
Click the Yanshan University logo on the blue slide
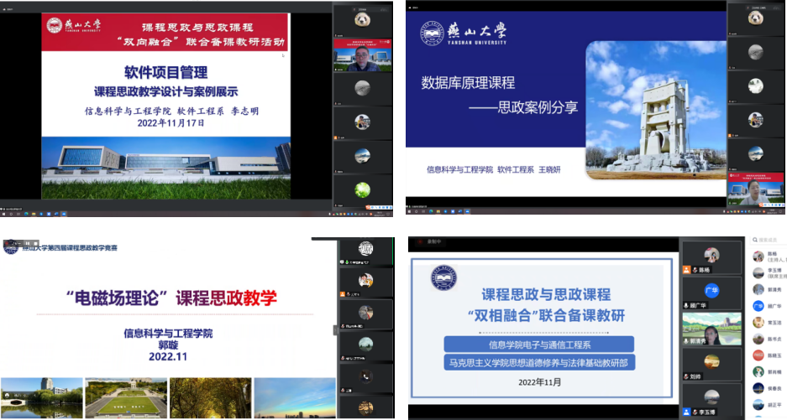tap(464, 34)
